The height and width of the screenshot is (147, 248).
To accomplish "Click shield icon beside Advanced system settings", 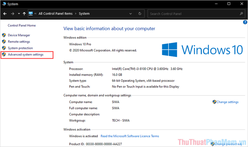I will [x=4, y=54].
